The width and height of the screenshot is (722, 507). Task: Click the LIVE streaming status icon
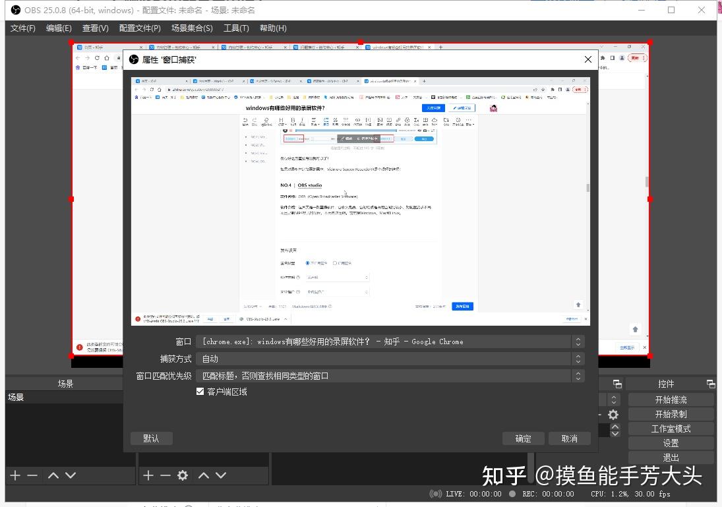coord(435,494)
